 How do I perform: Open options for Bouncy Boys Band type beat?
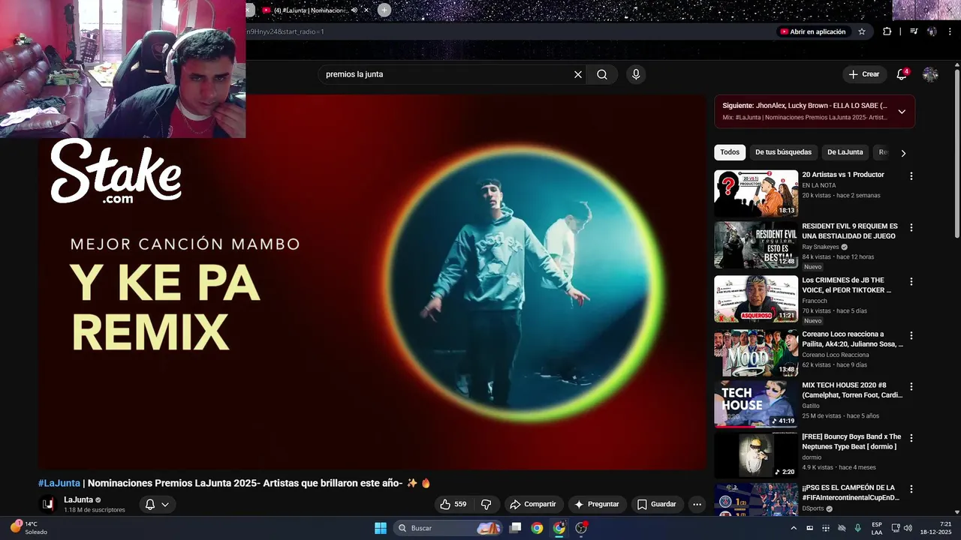pyautogui.click(x=911, y=437)
